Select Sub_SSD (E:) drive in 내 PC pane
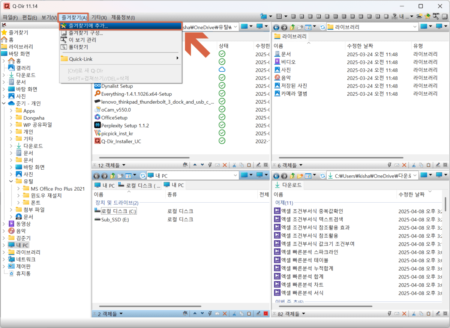Viewport: 450px width, 328px height. point(115,220)
